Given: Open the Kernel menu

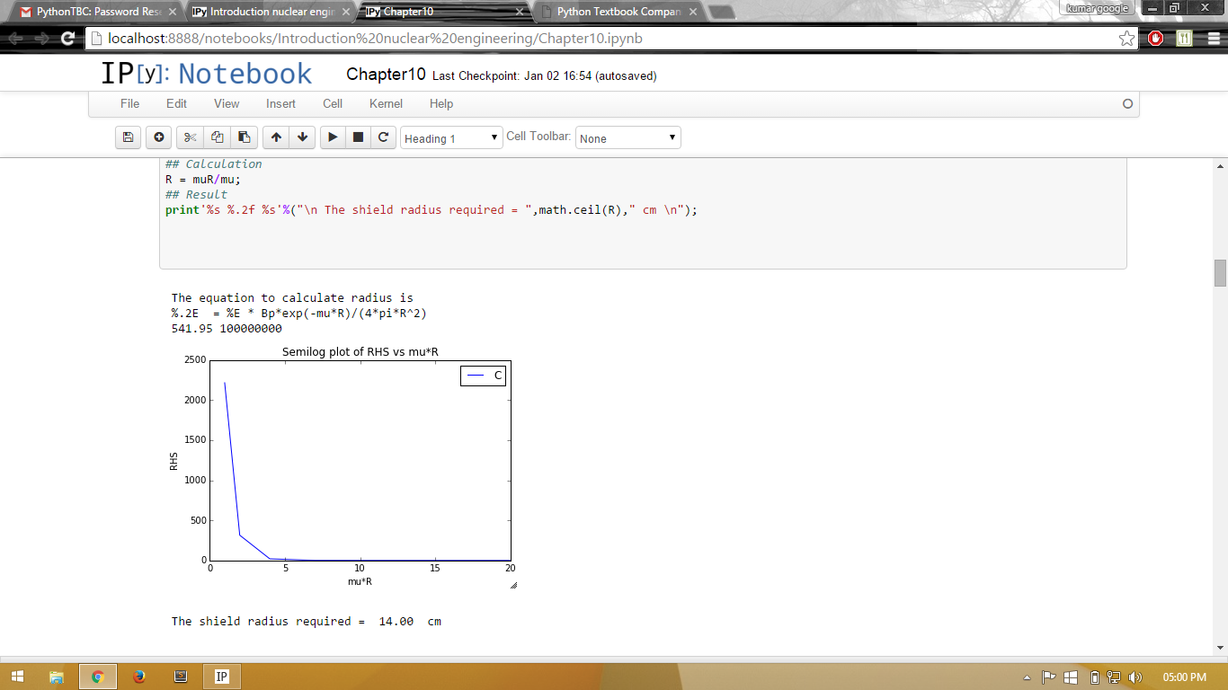Looking at the screenshot, I should 386,103.
